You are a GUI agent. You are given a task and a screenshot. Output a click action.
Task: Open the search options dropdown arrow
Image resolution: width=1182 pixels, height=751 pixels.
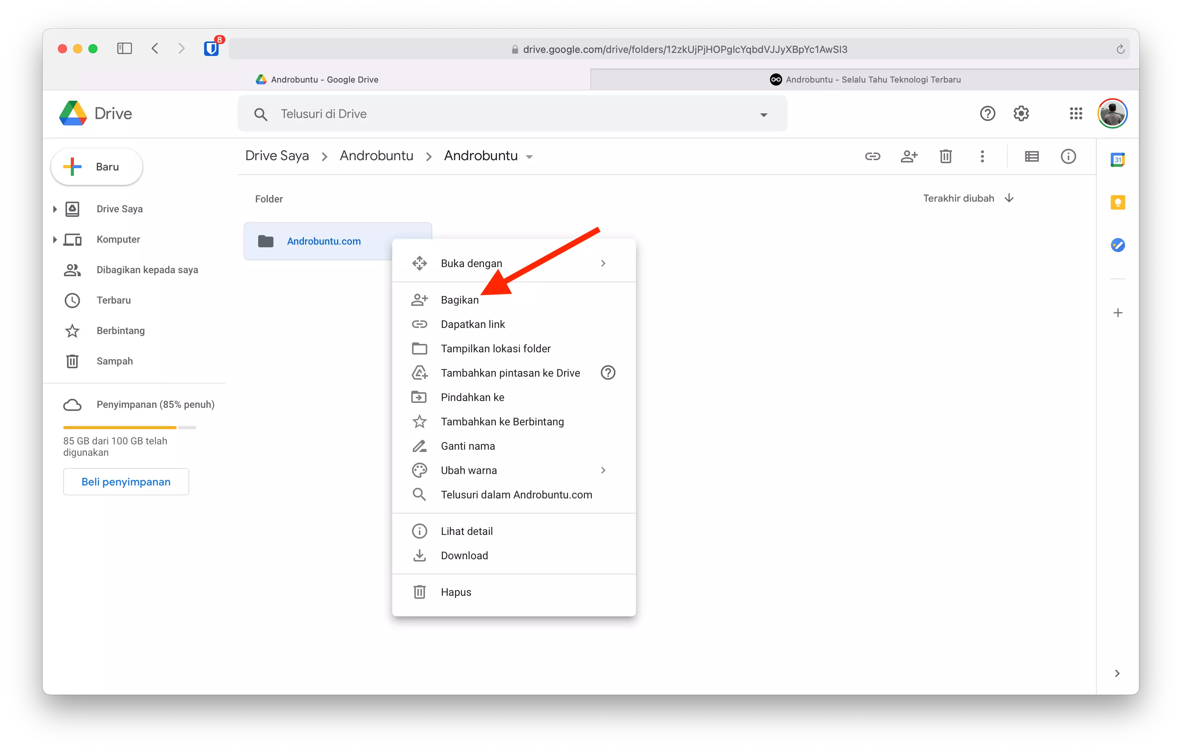764,114
